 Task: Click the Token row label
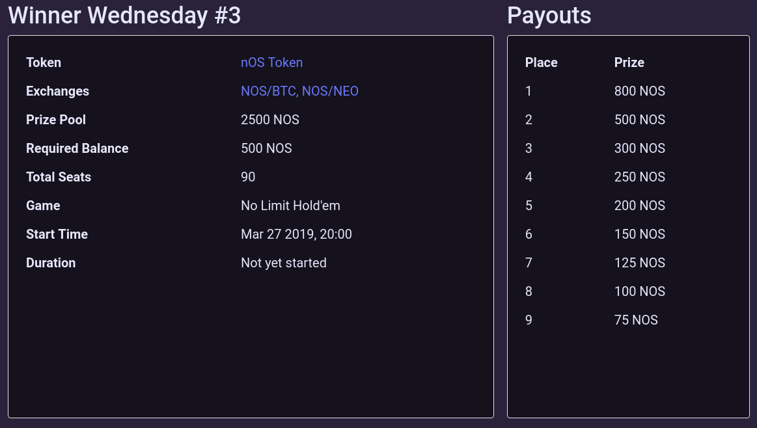pos(44,62)
